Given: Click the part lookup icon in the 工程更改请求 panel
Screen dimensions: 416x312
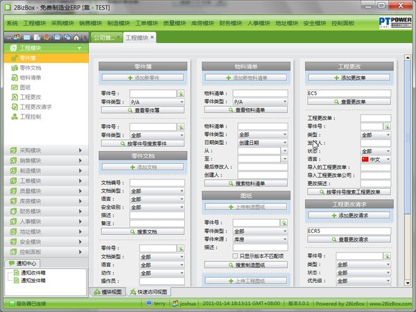Looking at the screenshot, I should pos(387,257).
